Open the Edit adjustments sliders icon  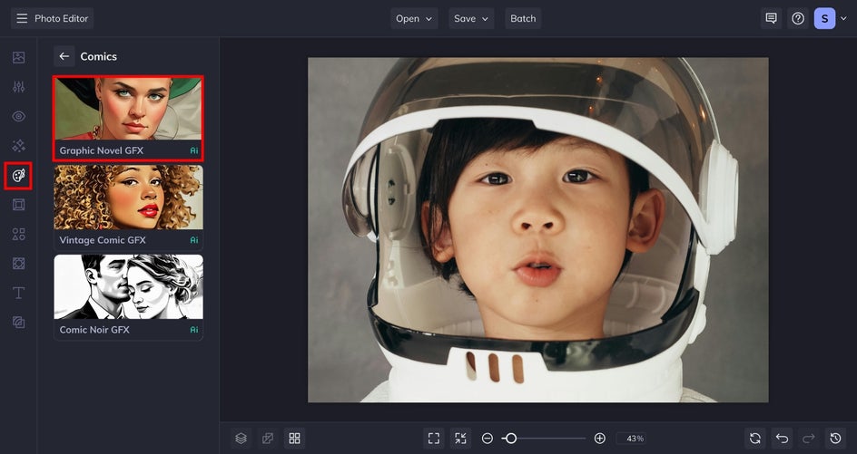[18, 87]
